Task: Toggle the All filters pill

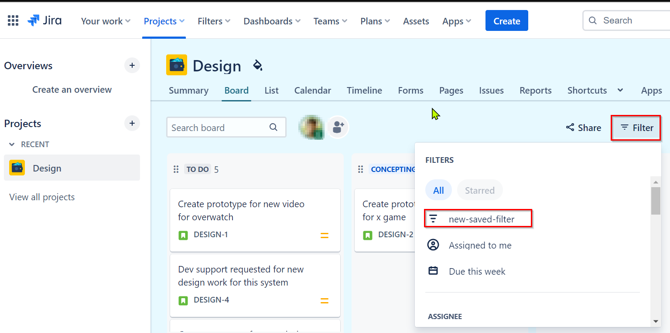Action: click(438, 190)
